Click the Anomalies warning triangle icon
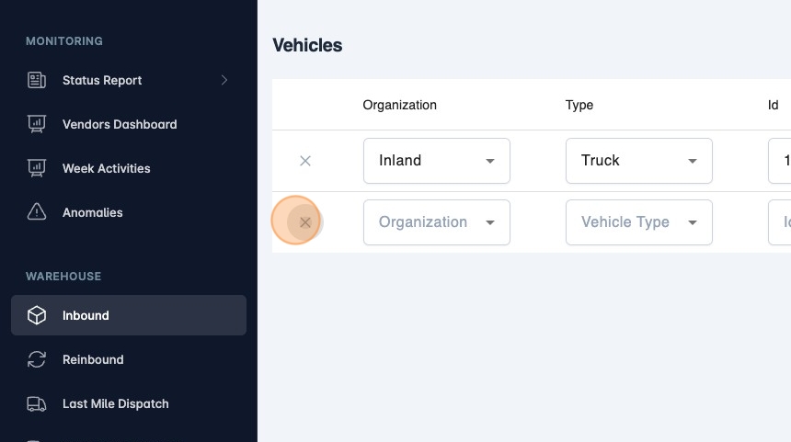791x442 pixels. tap(37, 212)
